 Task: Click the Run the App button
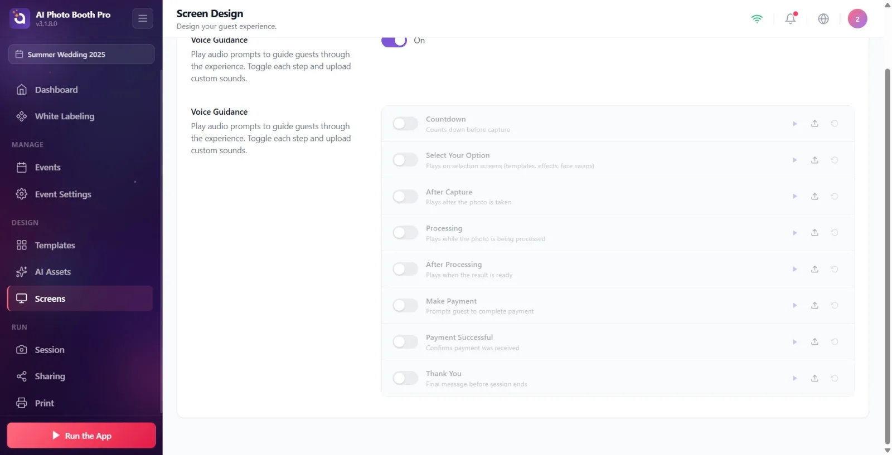81,436
